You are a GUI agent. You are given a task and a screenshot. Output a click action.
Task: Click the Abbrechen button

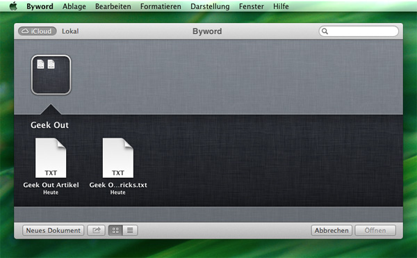coord(332,230)
